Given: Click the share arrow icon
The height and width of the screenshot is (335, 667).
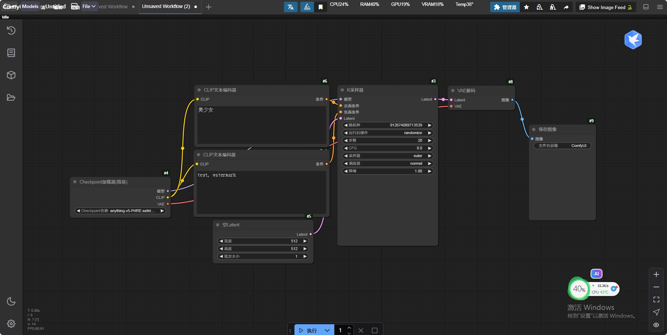Looking at the screenshot, I should tap(566, 7).
